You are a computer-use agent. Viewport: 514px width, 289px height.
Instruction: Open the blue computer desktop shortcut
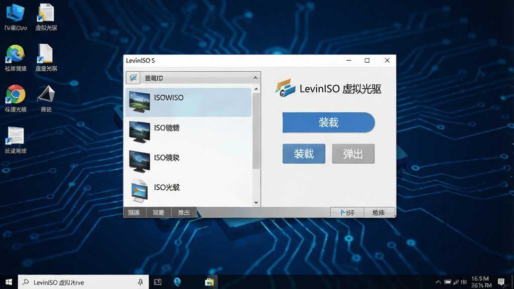16,18
